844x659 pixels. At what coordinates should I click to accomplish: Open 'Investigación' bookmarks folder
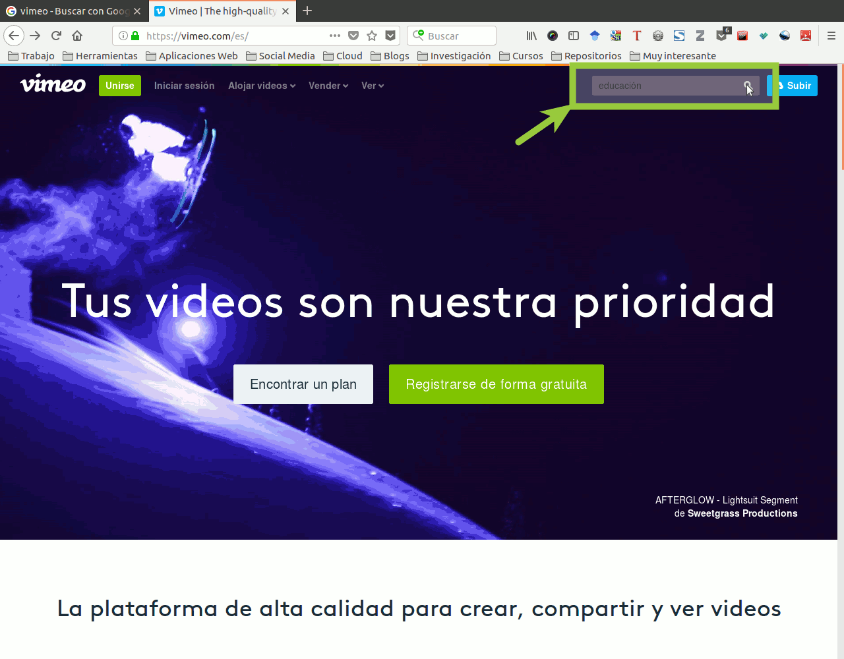pos(454,56)
